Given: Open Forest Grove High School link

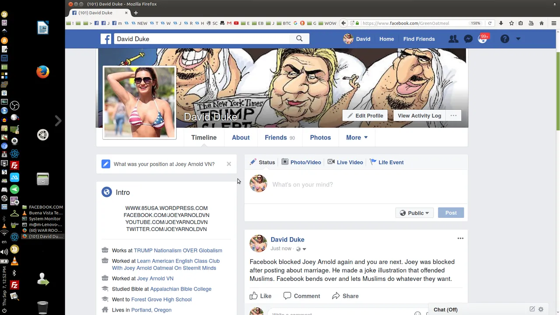Looking at the screenshot, I should (x=161, y=300).
